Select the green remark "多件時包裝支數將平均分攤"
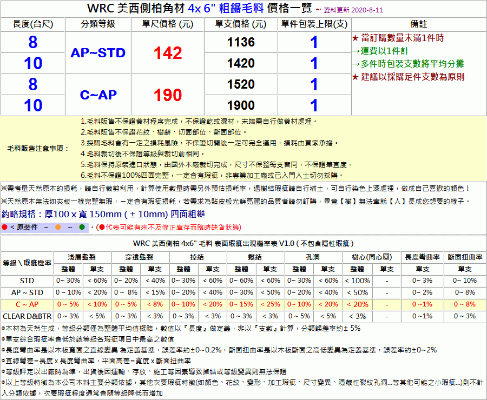Viewport: 487px width, 400px height. tap(412, 64)
